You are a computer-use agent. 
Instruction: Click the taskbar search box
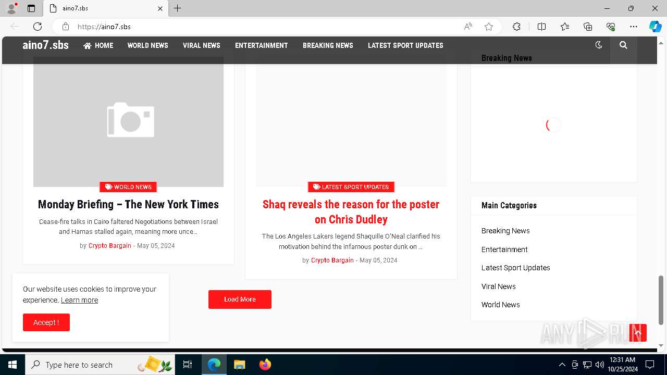[100, 365]
